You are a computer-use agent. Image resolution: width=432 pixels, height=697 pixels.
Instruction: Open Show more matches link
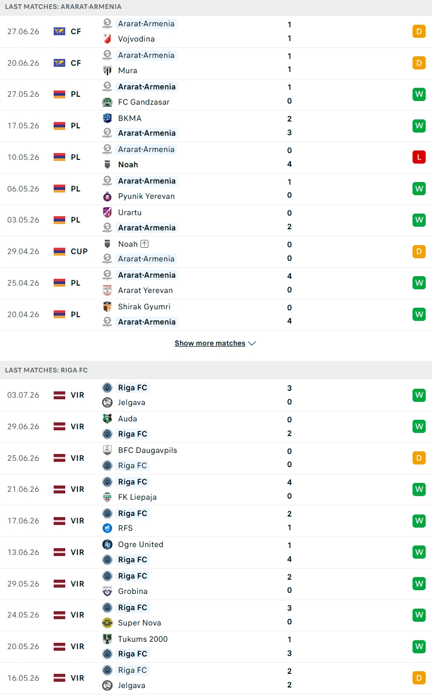(x=210, y=343)
